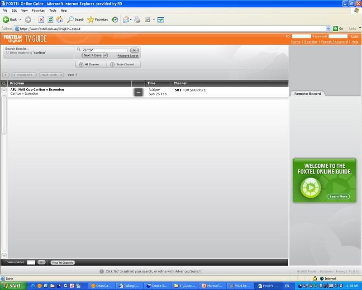Open the Favorites star button
Viewport: 362px width, 290px height.
click(98, 19)
